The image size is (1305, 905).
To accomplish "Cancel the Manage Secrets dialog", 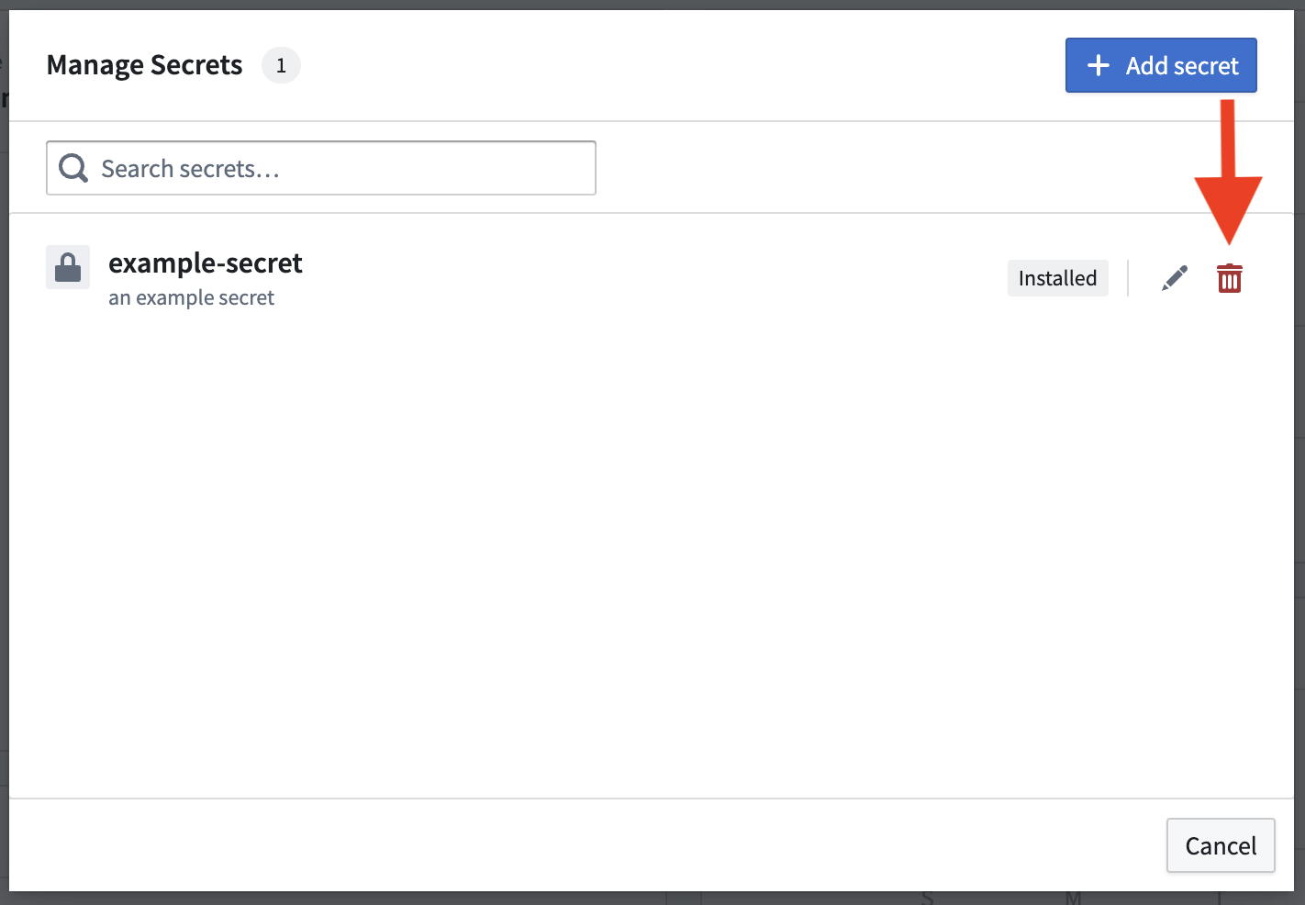I will tap(1221, 845).
